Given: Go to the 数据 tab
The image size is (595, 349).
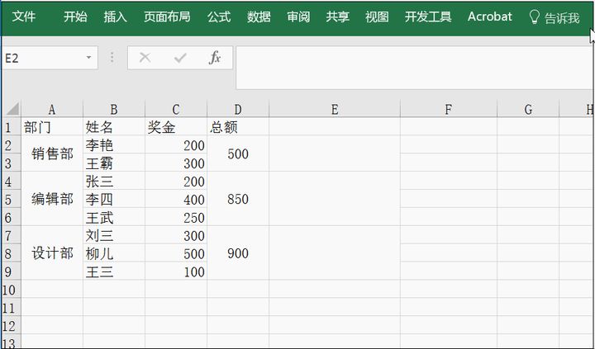Looking at the screenshot, I should click(259, 17).
